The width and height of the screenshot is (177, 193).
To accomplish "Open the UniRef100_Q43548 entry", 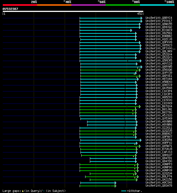I will (x=159, y=88).
